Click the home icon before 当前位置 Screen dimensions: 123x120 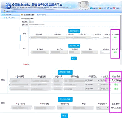[22, 15]
